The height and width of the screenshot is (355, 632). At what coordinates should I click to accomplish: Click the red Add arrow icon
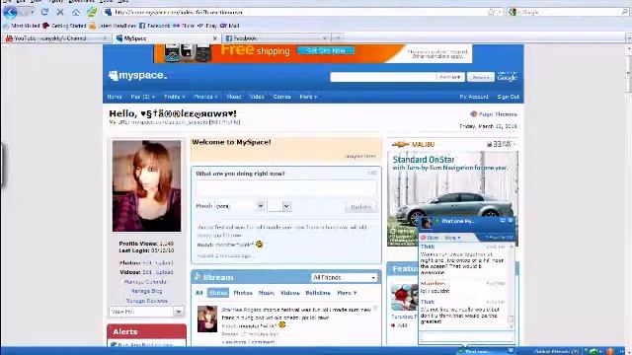click(x=393, y=325)
